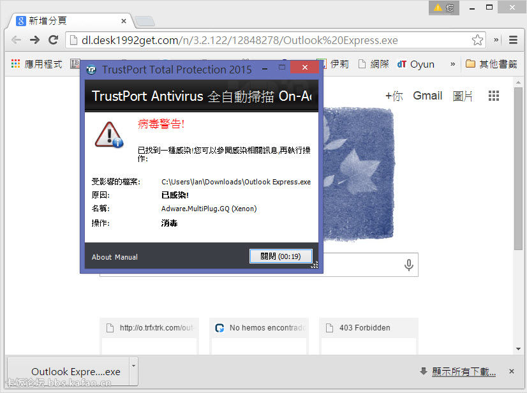The width and height of the screenshot is (527, 393).
Task: Expand the hidden bookmarks overflow chevron
Action: point(453,64)
